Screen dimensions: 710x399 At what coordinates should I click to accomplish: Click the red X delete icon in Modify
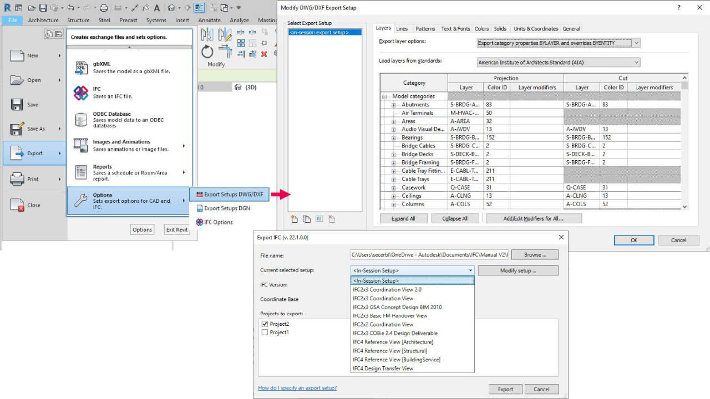264,54
